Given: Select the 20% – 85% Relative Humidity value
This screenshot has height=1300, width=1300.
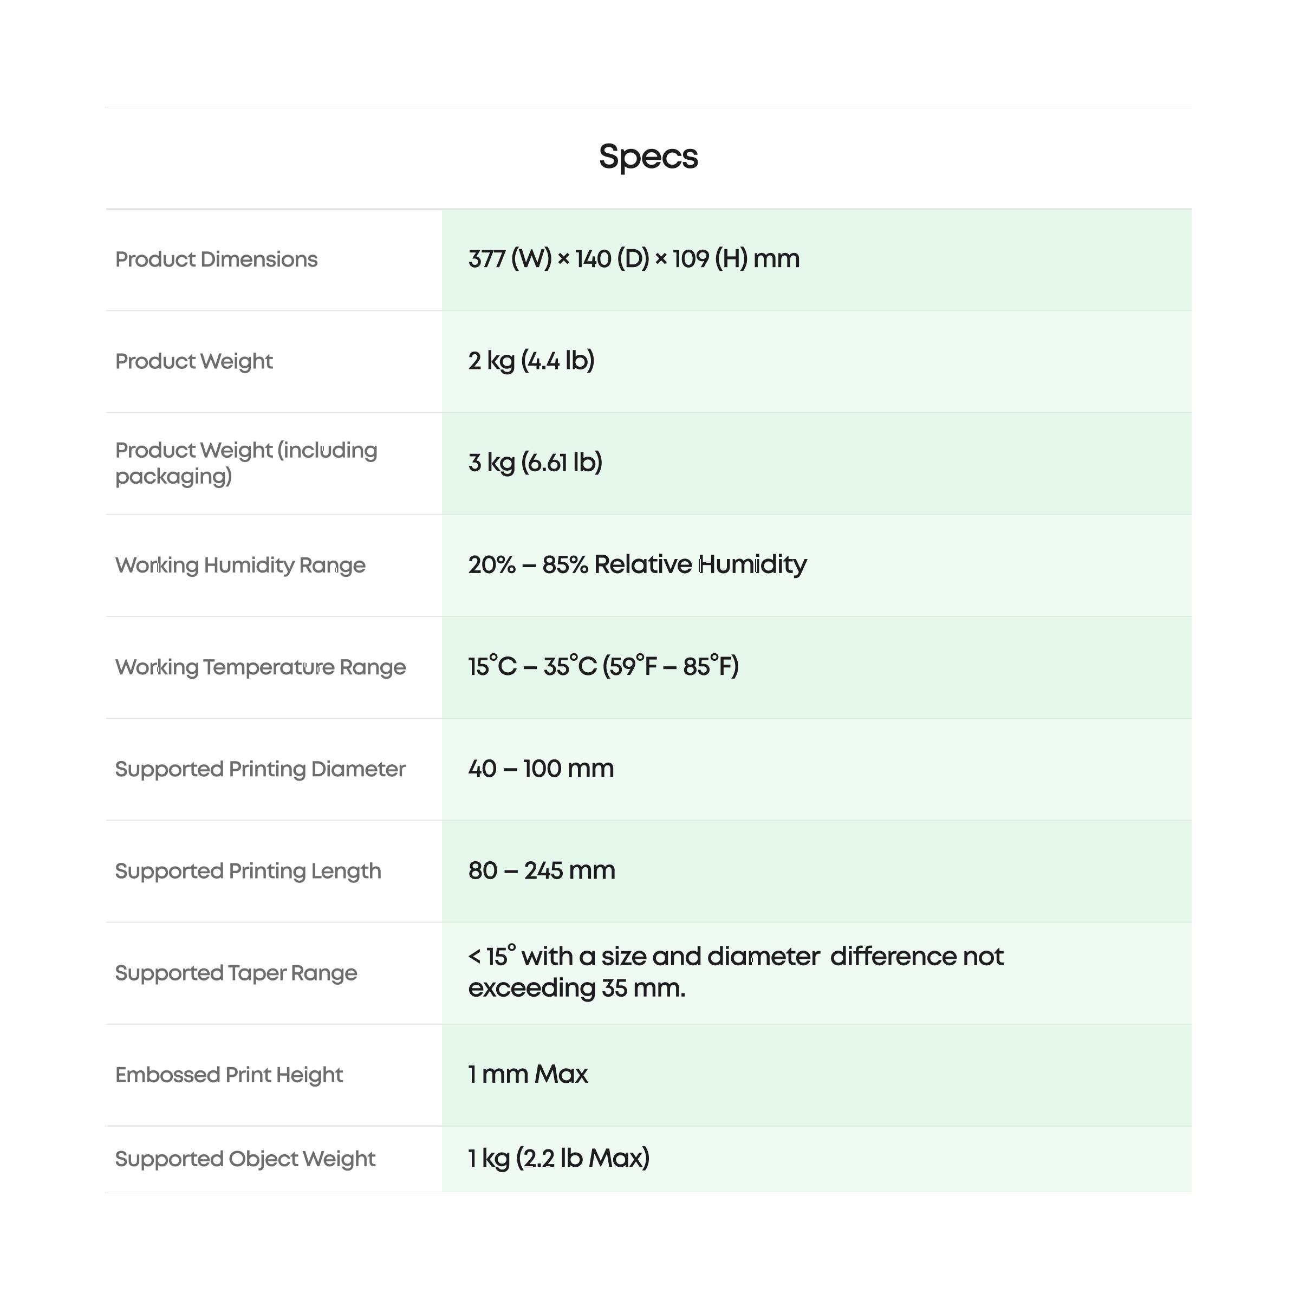Looking at the screenshot, I should 637,564.
